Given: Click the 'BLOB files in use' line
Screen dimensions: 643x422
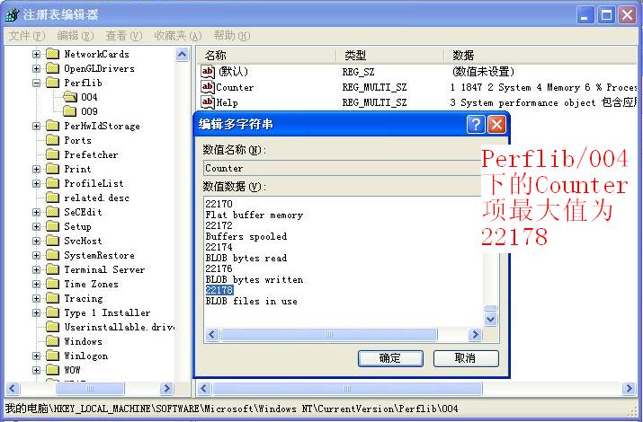Looking at the screenshot, I should pyautogui.click(x=252, y=302).
